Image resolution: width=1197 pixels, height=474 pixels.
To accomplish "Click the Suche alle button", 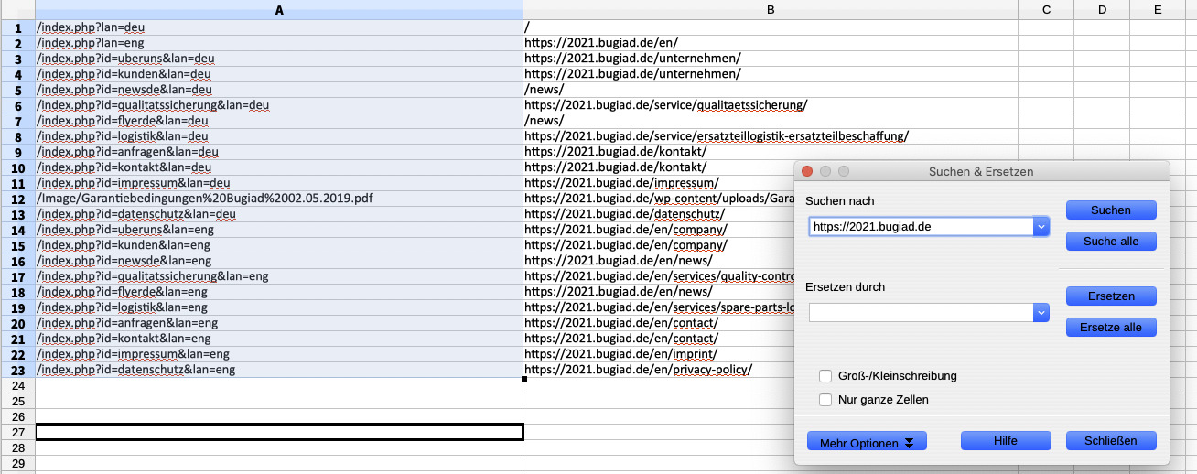I will (1110, 242).
